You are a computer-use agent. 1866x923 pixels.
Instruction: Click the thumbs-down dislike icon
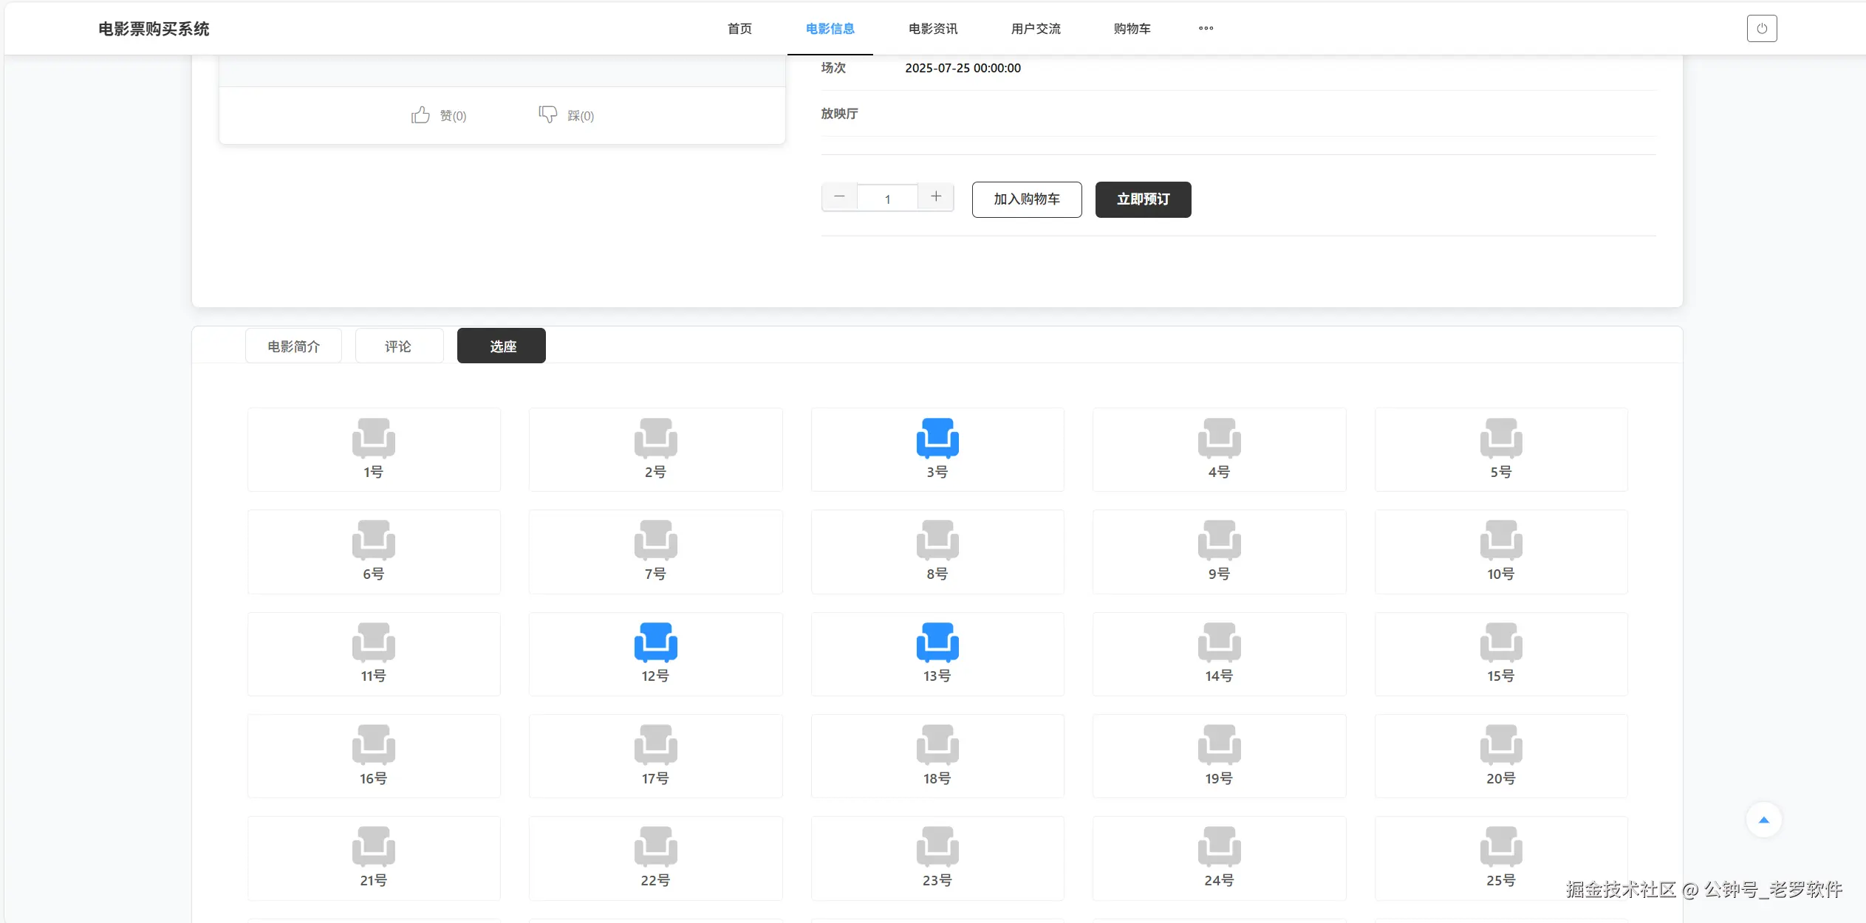tap(547, 114)
